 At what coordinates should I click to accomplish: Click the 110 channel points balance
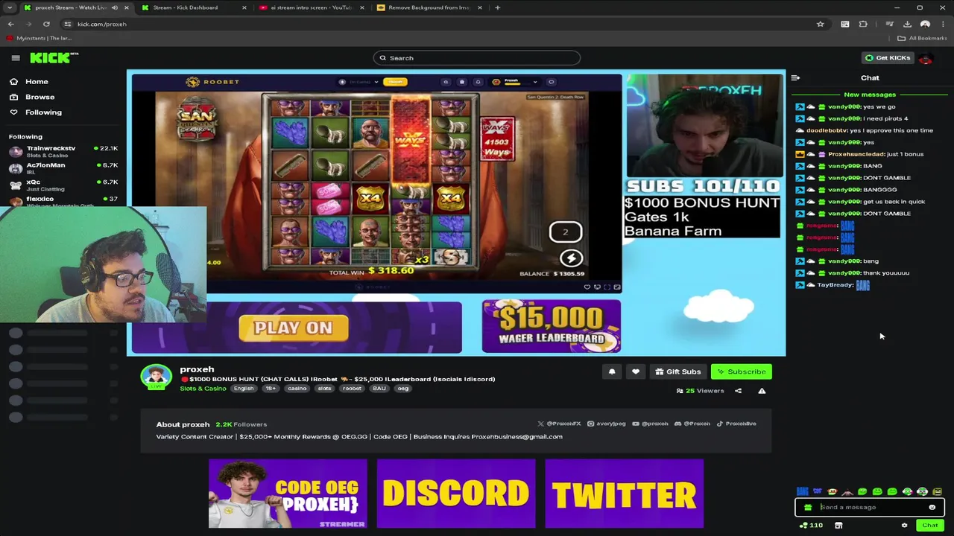point(811,526)
